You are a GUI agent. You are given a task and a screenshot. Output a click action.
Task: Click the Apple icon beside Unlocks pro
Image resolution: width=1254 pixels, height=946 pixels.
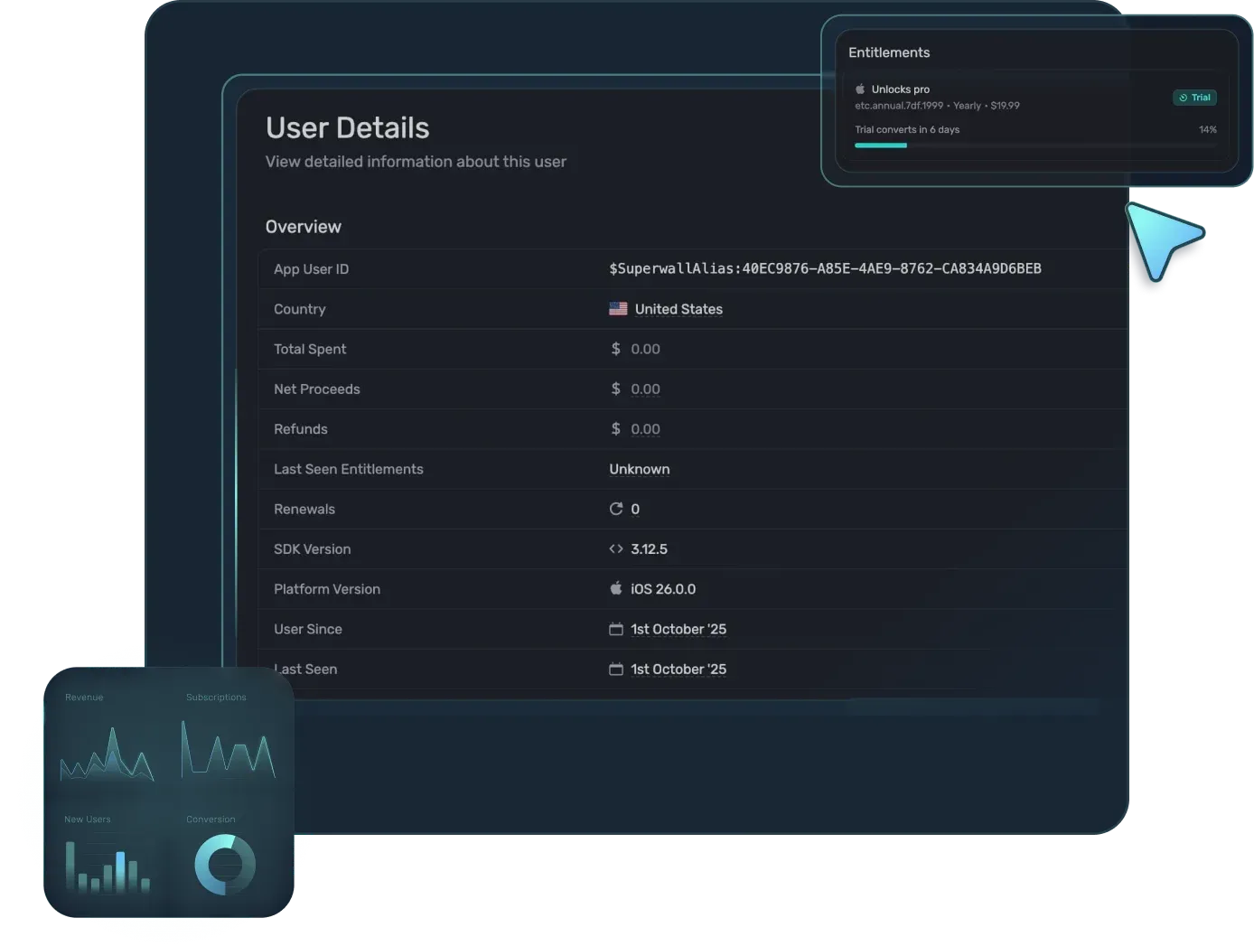pyautogui.click(x=860, y=89)
